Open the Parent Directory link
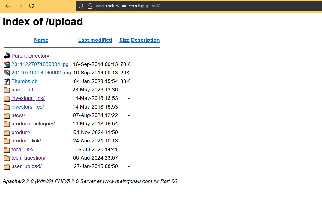Screen dimensions: 322x218 [x=30, y=56]
